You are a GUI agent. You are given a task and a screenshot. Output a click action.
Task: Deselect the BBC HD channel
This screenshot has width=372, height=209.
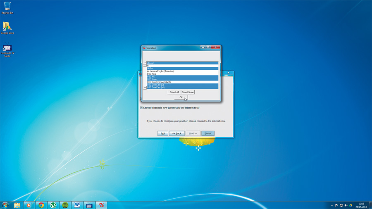click(x=182, y=76)
